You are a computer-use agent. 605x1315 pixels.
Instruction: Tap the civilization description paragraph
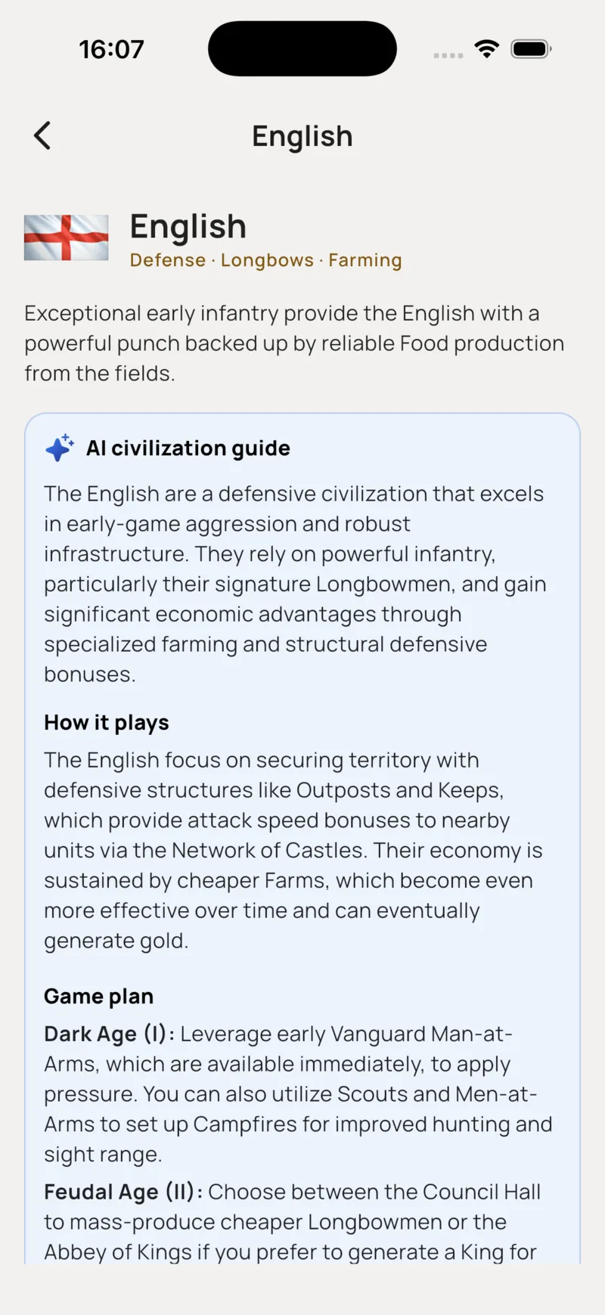pyautogui.click(x=294, y=343)
